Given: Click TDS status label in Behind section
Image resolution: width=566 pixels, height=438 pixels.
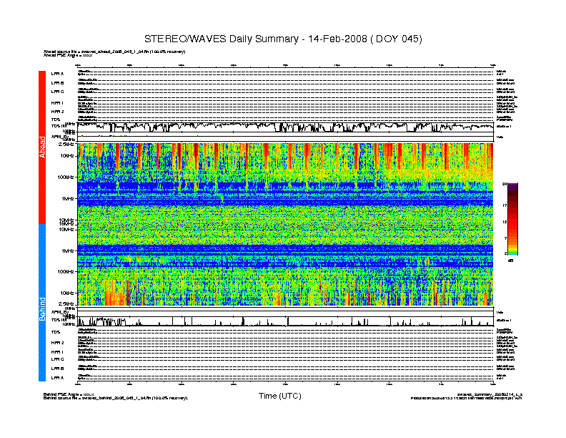Looking at the screenshot, I should coord(56,332).
